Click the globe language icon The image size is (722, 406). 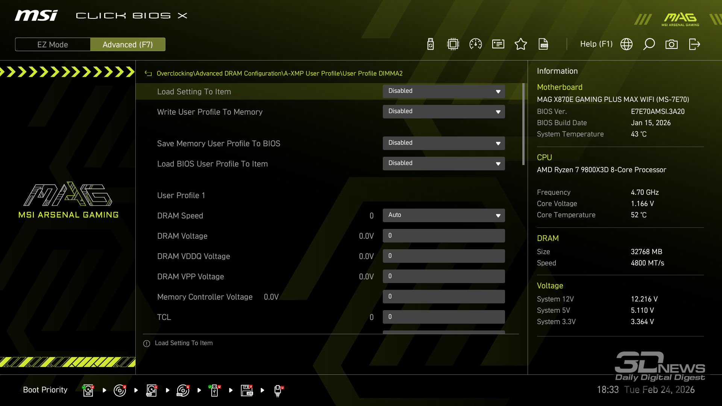pyautogui.click(x=626, y=44)
